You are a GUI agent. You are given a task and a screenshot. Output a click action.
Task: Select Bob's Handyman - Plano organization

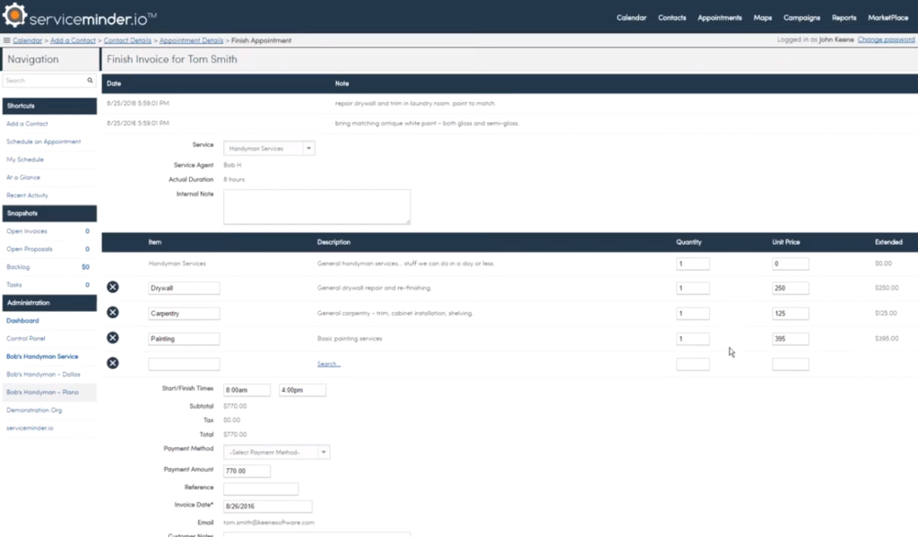pyautogui.click(x=42, y=393)
